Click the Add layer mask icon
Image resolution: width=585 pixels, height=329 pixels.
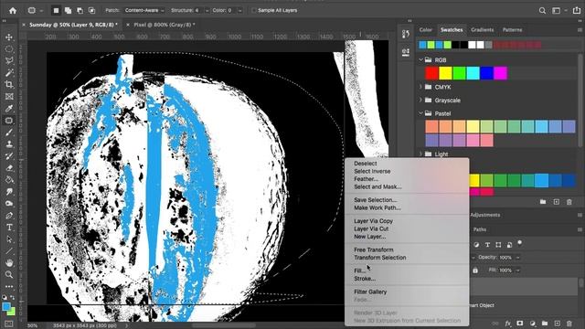pyautogui.click(x=520, y=324)
